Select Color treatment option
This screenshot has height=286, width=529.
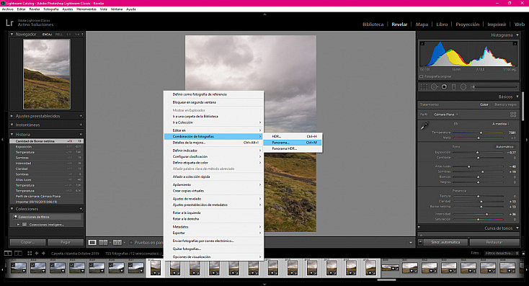click(484, 104)
